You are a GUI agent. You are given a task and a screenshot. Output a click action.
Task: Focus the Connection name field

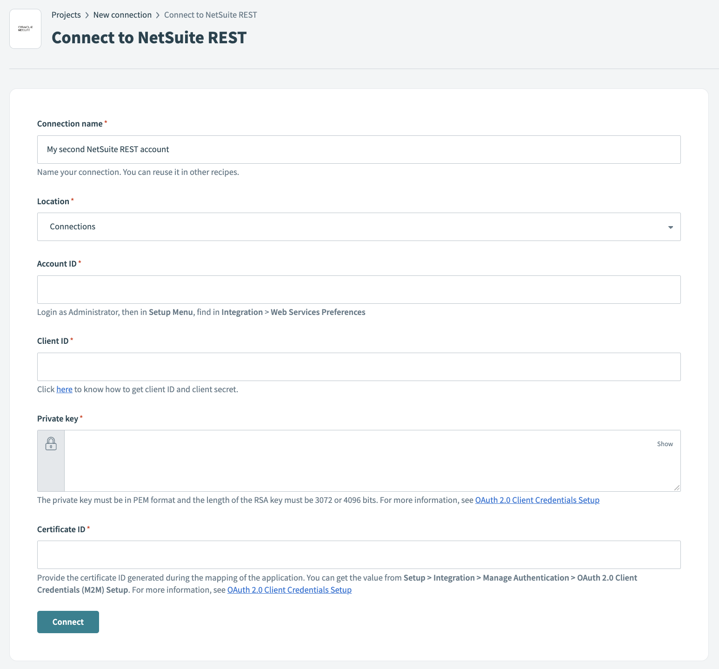359,150
